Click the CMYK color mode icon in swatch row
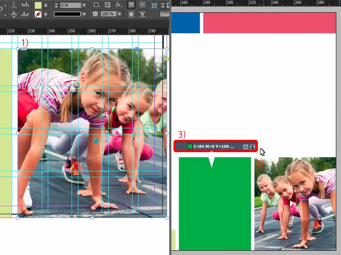341x255 pixels. coord(252,147)
